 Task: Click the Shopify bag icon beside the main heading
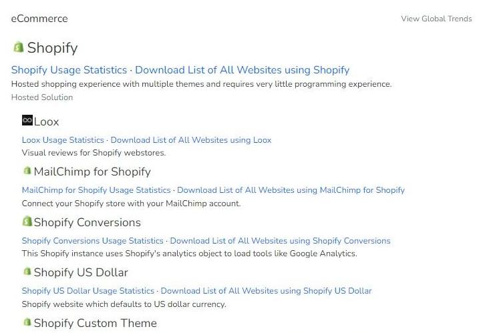tap(18, 47)
